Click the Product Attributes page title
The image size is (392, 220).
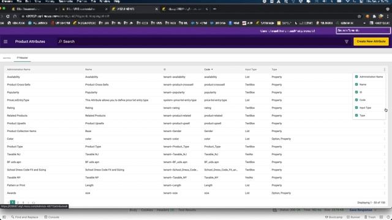(x=30, y=42)
